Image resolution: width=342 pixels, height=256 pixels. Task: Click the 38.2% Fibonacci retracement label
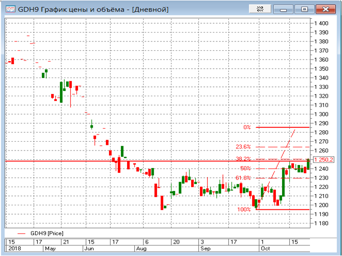(x=243, y=159)
